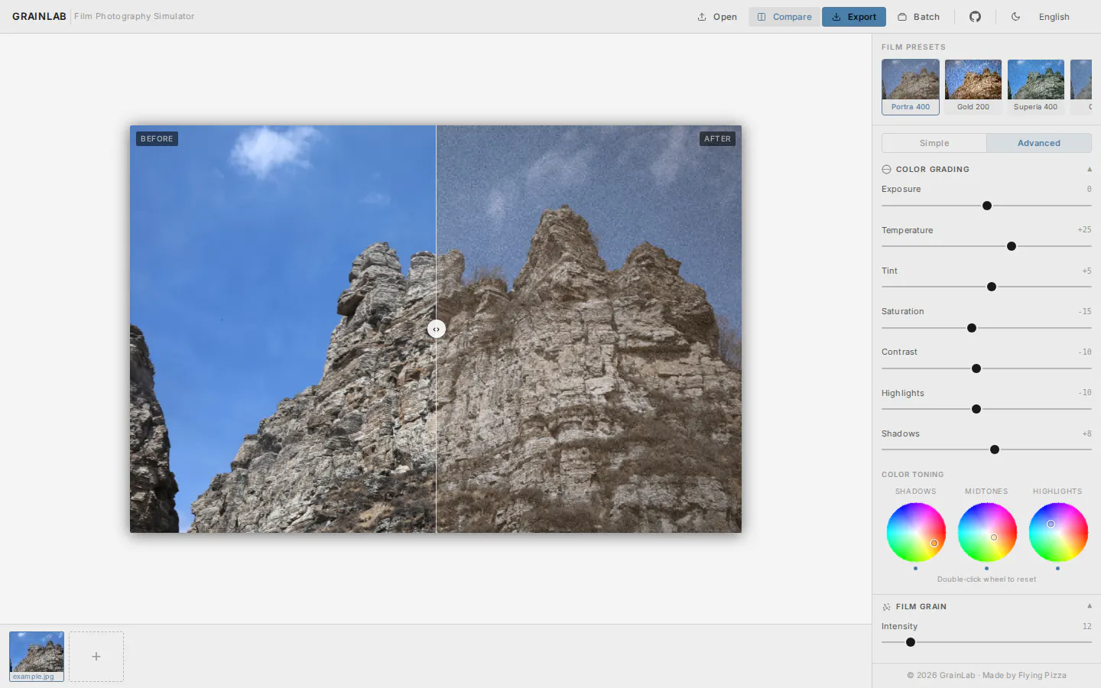Viewport: 1101px width, 688px height.
Task: Select the Portra 400 film preset
Action: [x=911, y=87]
